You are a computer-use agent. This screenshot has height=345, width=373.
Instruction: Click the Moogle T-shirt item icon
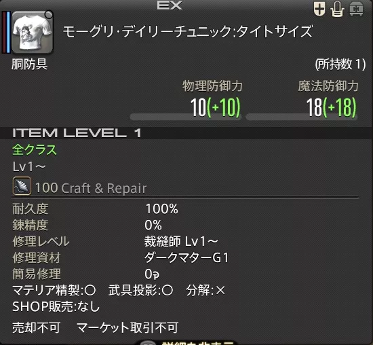(x=33, y=32)
